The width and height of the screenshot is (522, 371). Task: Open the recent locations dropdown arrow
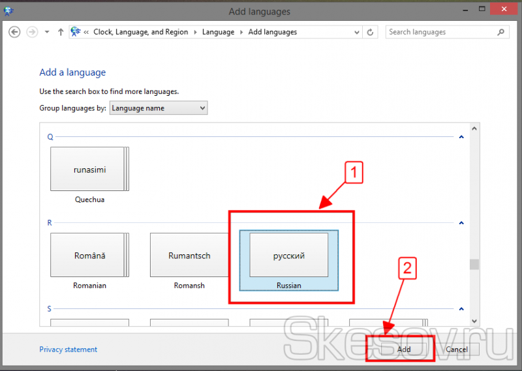[x=47, y=32]
